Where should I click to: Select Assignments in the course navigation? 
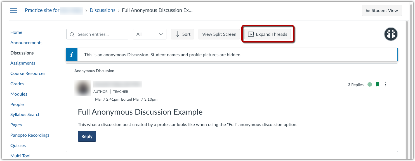pos(23,63)
